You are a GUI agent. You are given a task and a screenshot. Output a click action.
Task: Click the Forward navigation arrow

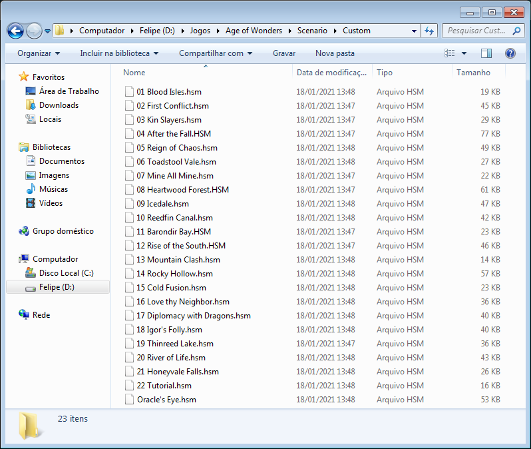pos(34,31)
